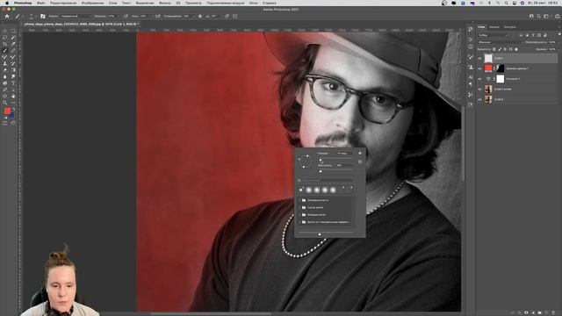562x316 pixels.
Task: Open Opacity slider dropdown in options bar
Action: tap(119, 16)
